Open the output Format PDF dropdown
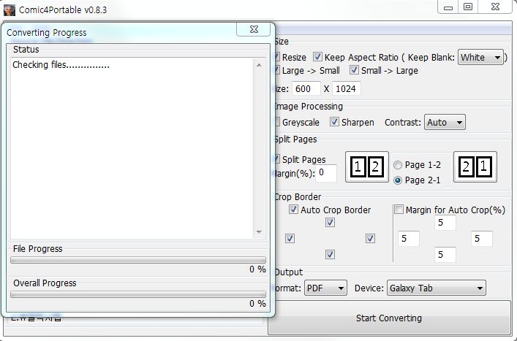Image resolution: width=517 pixels, height=341 pixels. 325,288
